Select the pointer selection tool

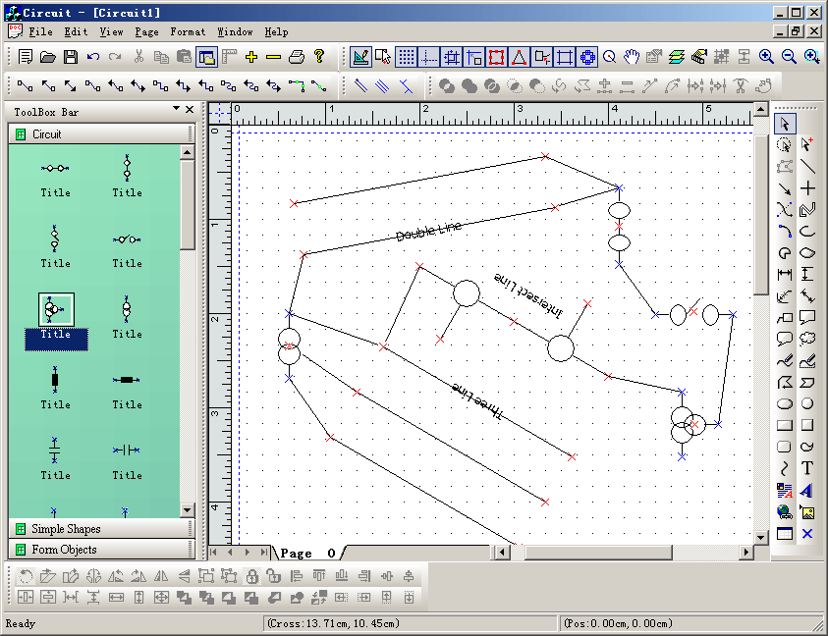785,124
